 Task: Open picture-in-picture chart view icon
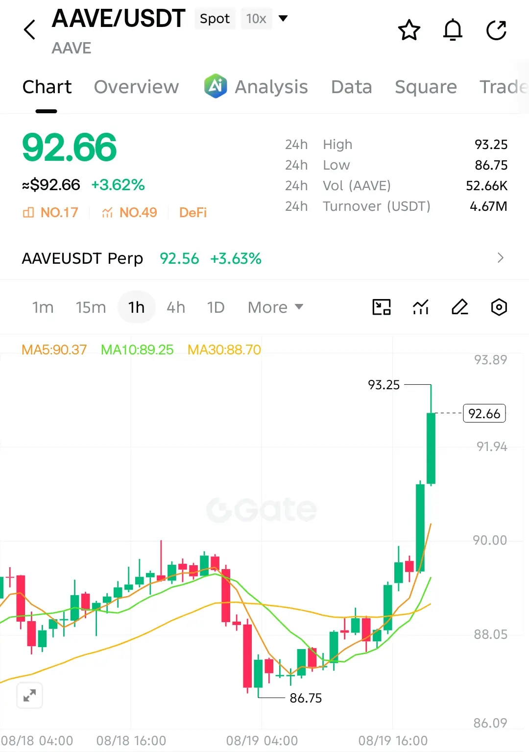[382, 307]
